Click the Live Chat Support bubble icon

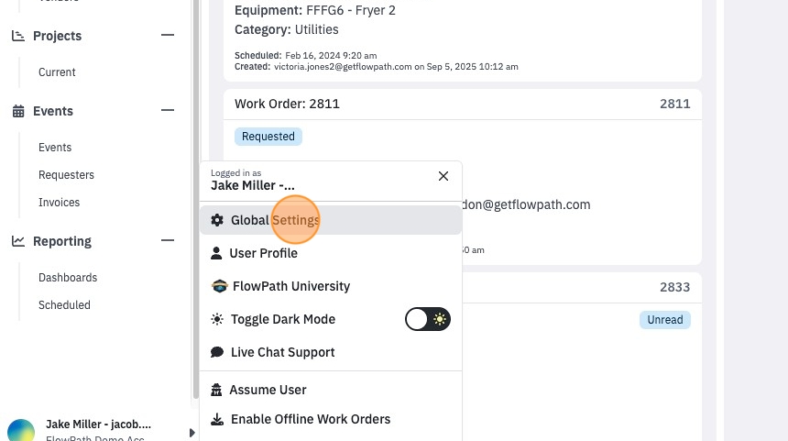coord(217,352)
